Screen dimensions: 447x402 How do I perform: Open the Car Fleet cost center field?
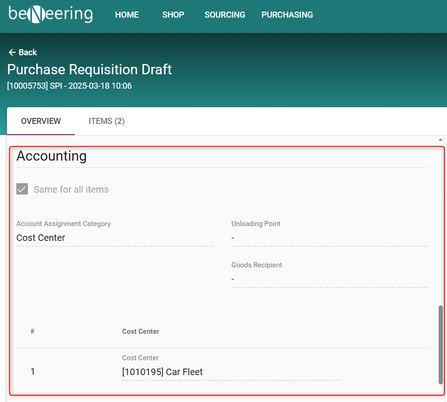point(231,372)
